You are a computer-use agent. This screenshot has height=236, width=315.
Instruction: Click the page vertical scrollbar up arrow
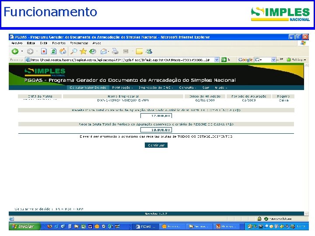(x=307, y=65)
